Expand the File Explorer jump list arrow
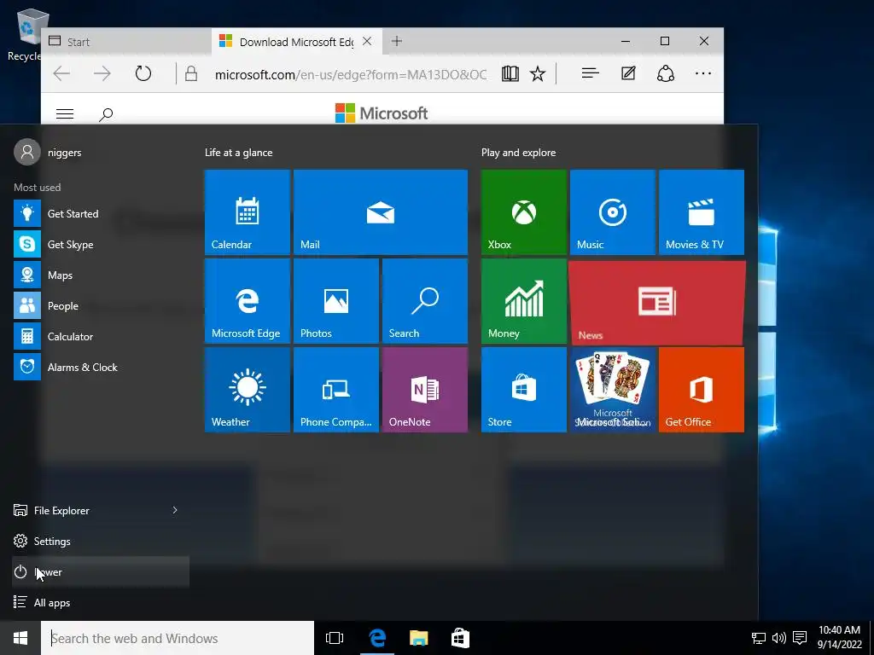The image size is (874, 655). tap(174, 510)
